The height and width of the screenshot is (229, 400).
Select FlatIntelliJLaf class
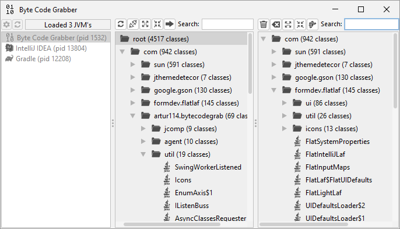pos(325,154)
